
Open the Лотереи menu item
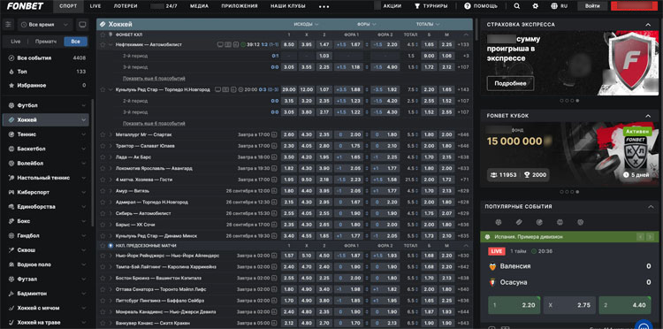pos(126,6)
